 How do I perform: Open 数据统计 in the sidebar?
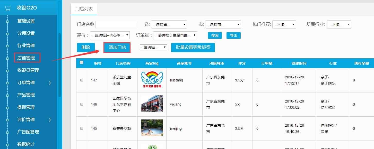coord(26,144)
